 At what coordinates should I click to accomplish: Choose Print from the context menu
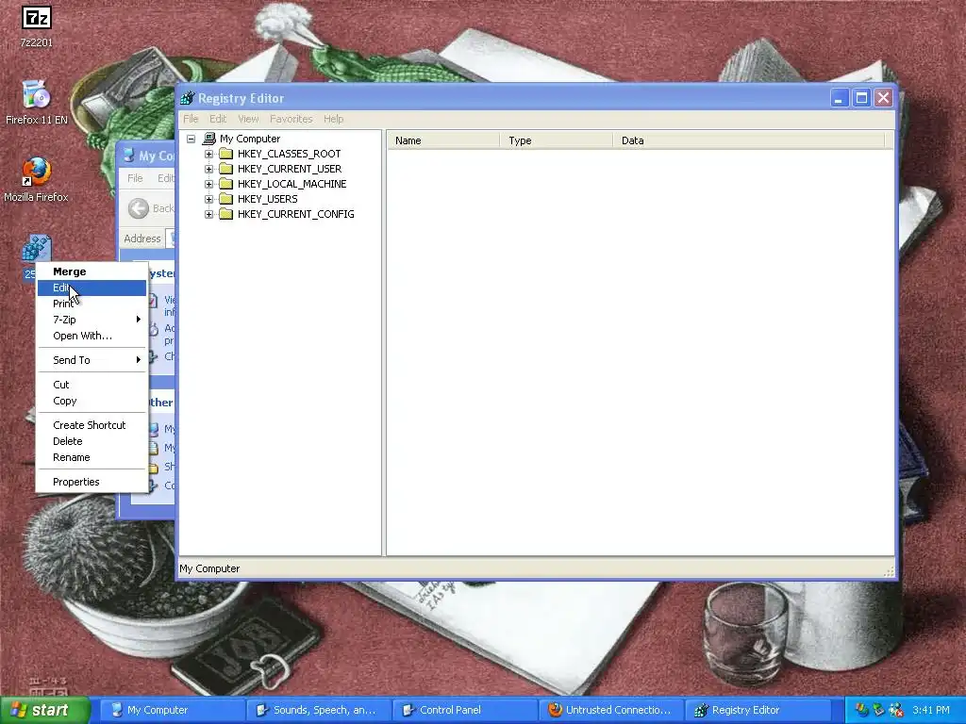92,304
